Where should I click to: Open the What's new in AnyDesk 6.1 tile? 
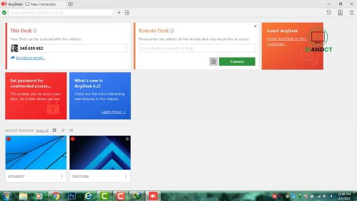click(100, 96)
